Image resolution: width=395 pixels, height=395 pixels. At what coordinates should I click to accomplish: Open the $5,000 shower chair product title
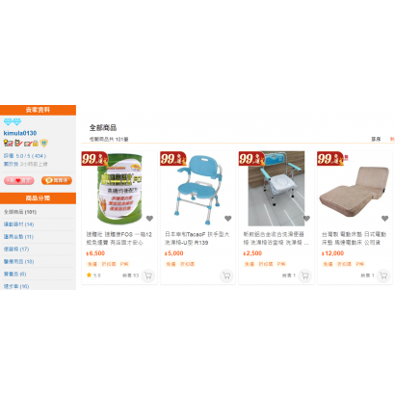pos(197,238)
